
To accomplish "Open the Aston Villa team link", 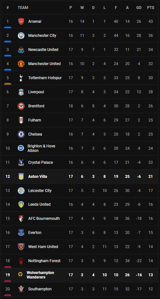I will (38, 177).
